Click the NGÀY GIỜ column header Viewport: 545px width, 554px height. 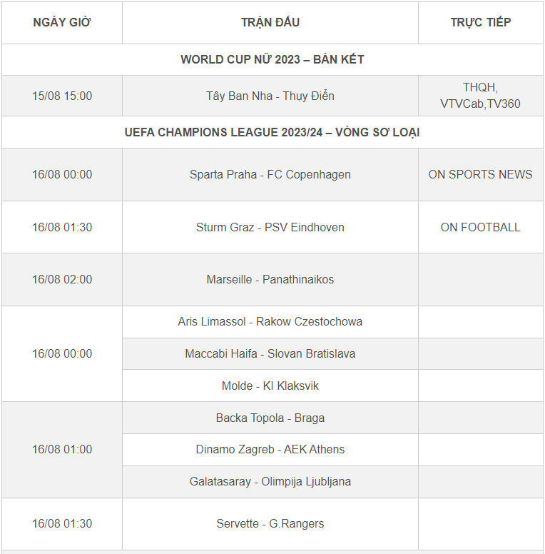[x=62, y=22]
